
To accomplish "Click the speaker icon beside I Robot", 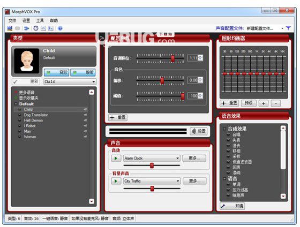I will 85,126.
